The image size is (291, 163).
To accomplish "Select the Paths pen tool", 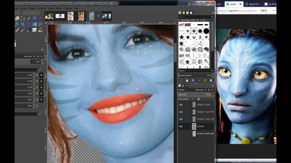I will (x=24, y=19).
